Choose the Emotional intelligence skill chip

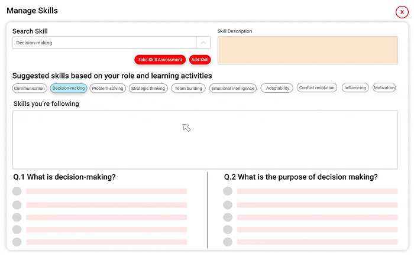[233, 88]
